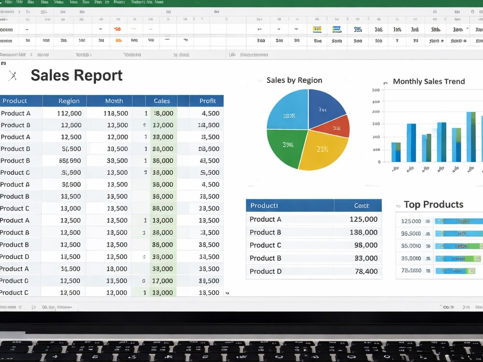The image size is (483, 362).
Task: Select the 78,400 value in the summary table
Action: pos(366,271)
